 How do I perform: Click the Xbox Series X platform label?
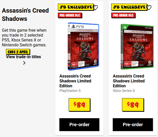[x=124, y=91]
